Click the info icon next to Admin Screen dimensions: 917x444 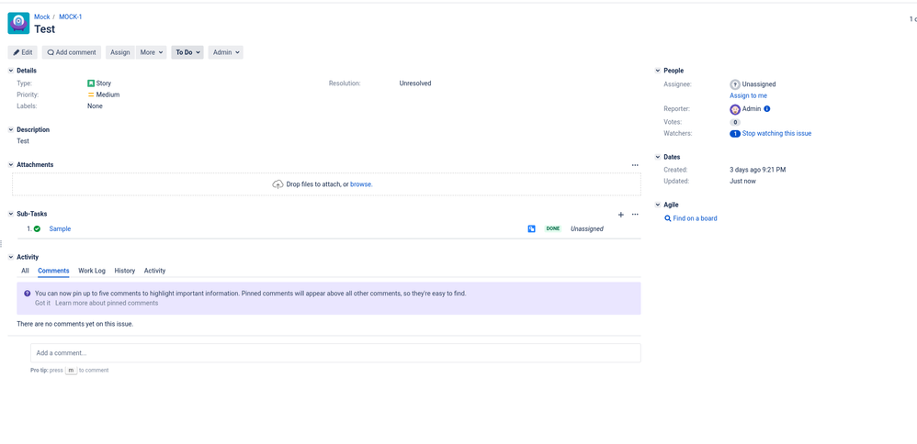(767, 108)
